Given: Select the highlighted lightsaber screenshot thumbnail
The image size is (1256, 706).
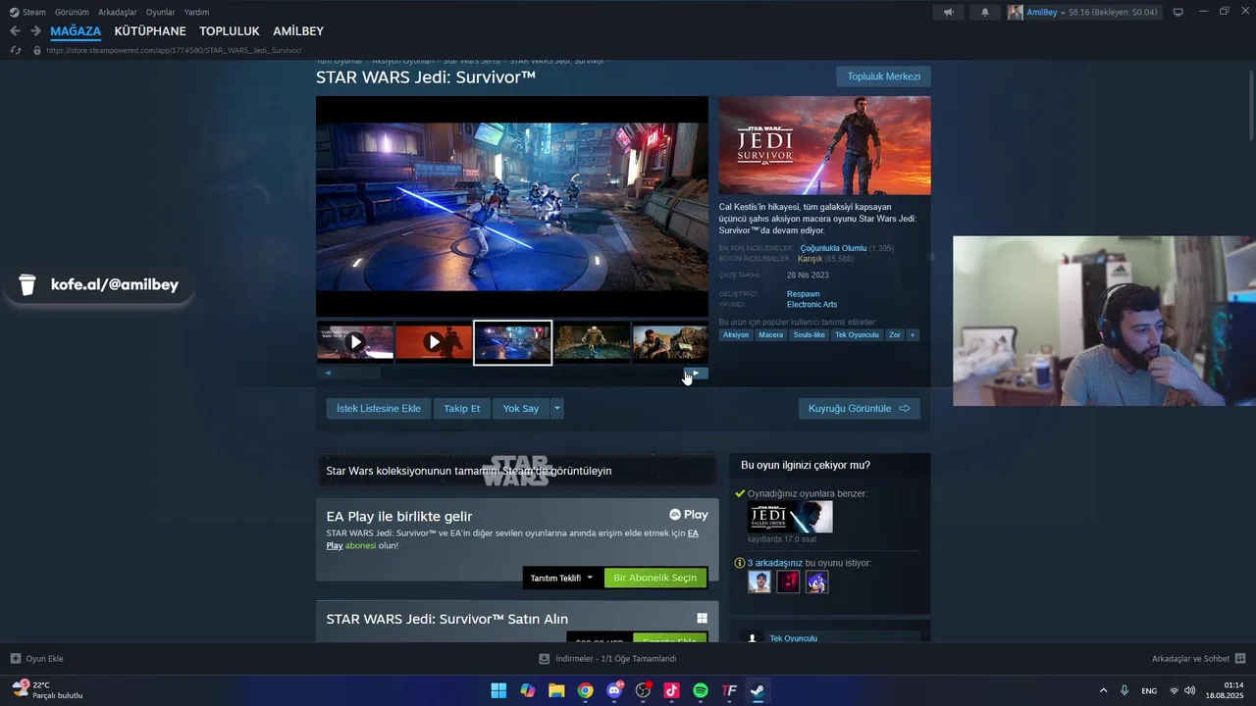Looking at the screenshot, I should [x=512, y=342].
